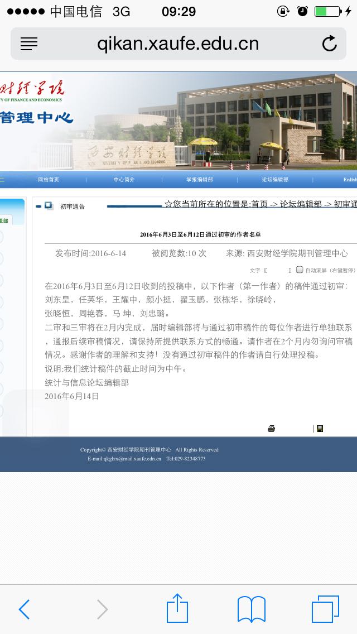The image size is (357, 634).
Task: Select the article title 2016年6月3日至6月12日通过初审的作者名单
Action: pos(201,234)
